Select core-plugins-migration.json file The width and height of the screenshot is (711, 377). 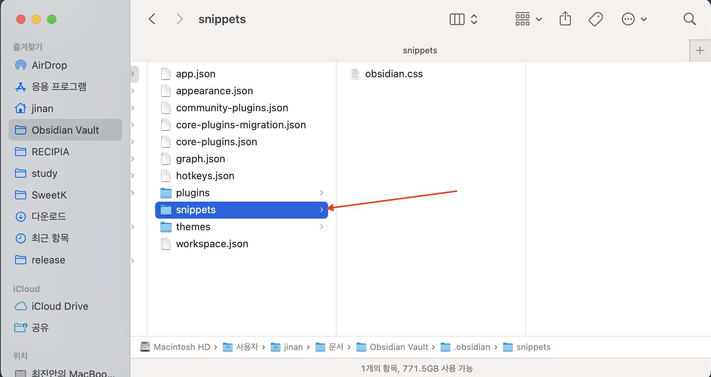click(x=242, y=125)
